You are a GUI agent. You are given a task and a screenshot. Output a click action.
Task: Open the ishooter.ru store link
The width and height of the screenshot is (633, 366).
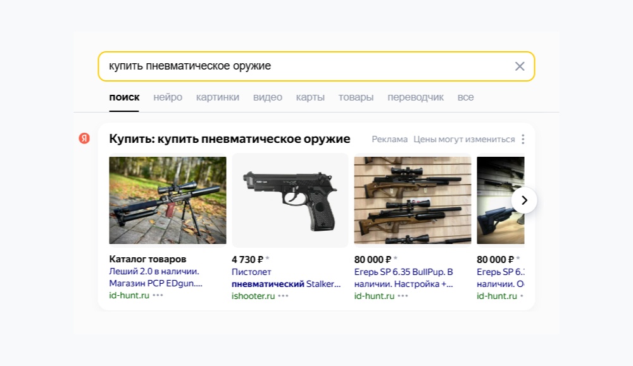pyautogui.click(x=252, y=295)
